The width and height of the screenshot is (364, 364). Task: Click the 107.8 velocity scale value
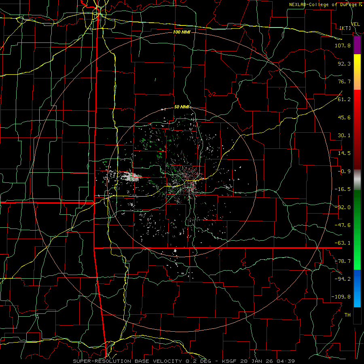point(343,45)
